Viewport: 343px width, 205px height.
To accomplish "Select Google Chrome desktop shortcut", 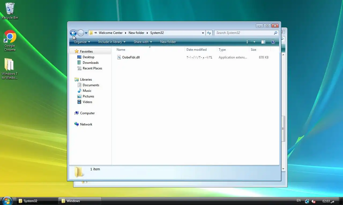I will (10, 41).
